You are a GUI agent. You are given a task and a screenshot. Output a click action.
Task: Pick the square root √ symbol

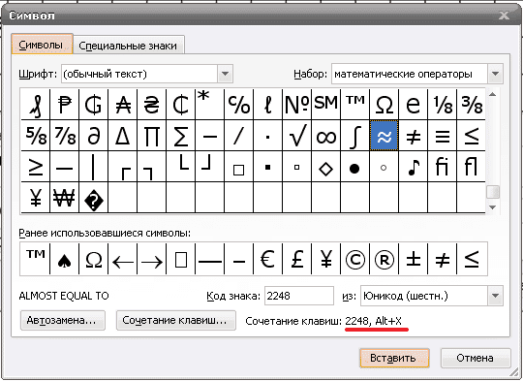[297, 136]
